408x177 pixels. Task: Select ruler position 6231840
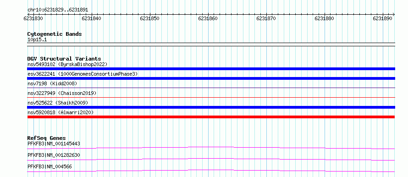91,18
